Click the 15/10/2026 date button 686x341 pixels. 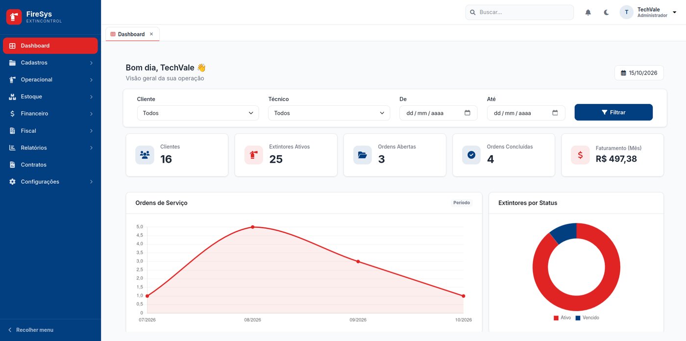[639, 73]
